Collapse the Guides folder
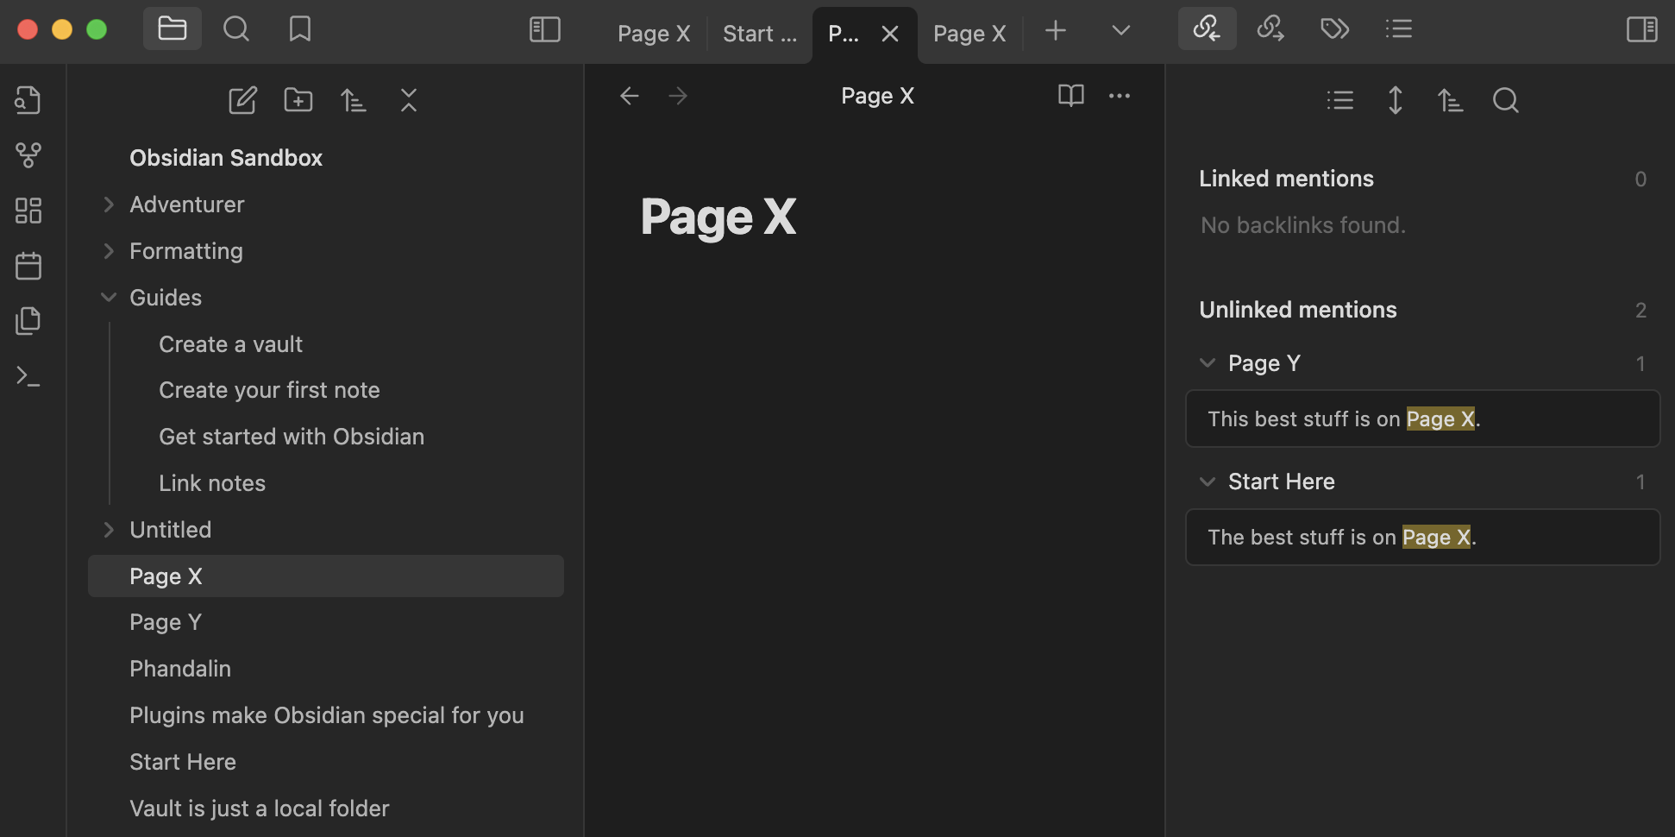 [x=165, y=298]
